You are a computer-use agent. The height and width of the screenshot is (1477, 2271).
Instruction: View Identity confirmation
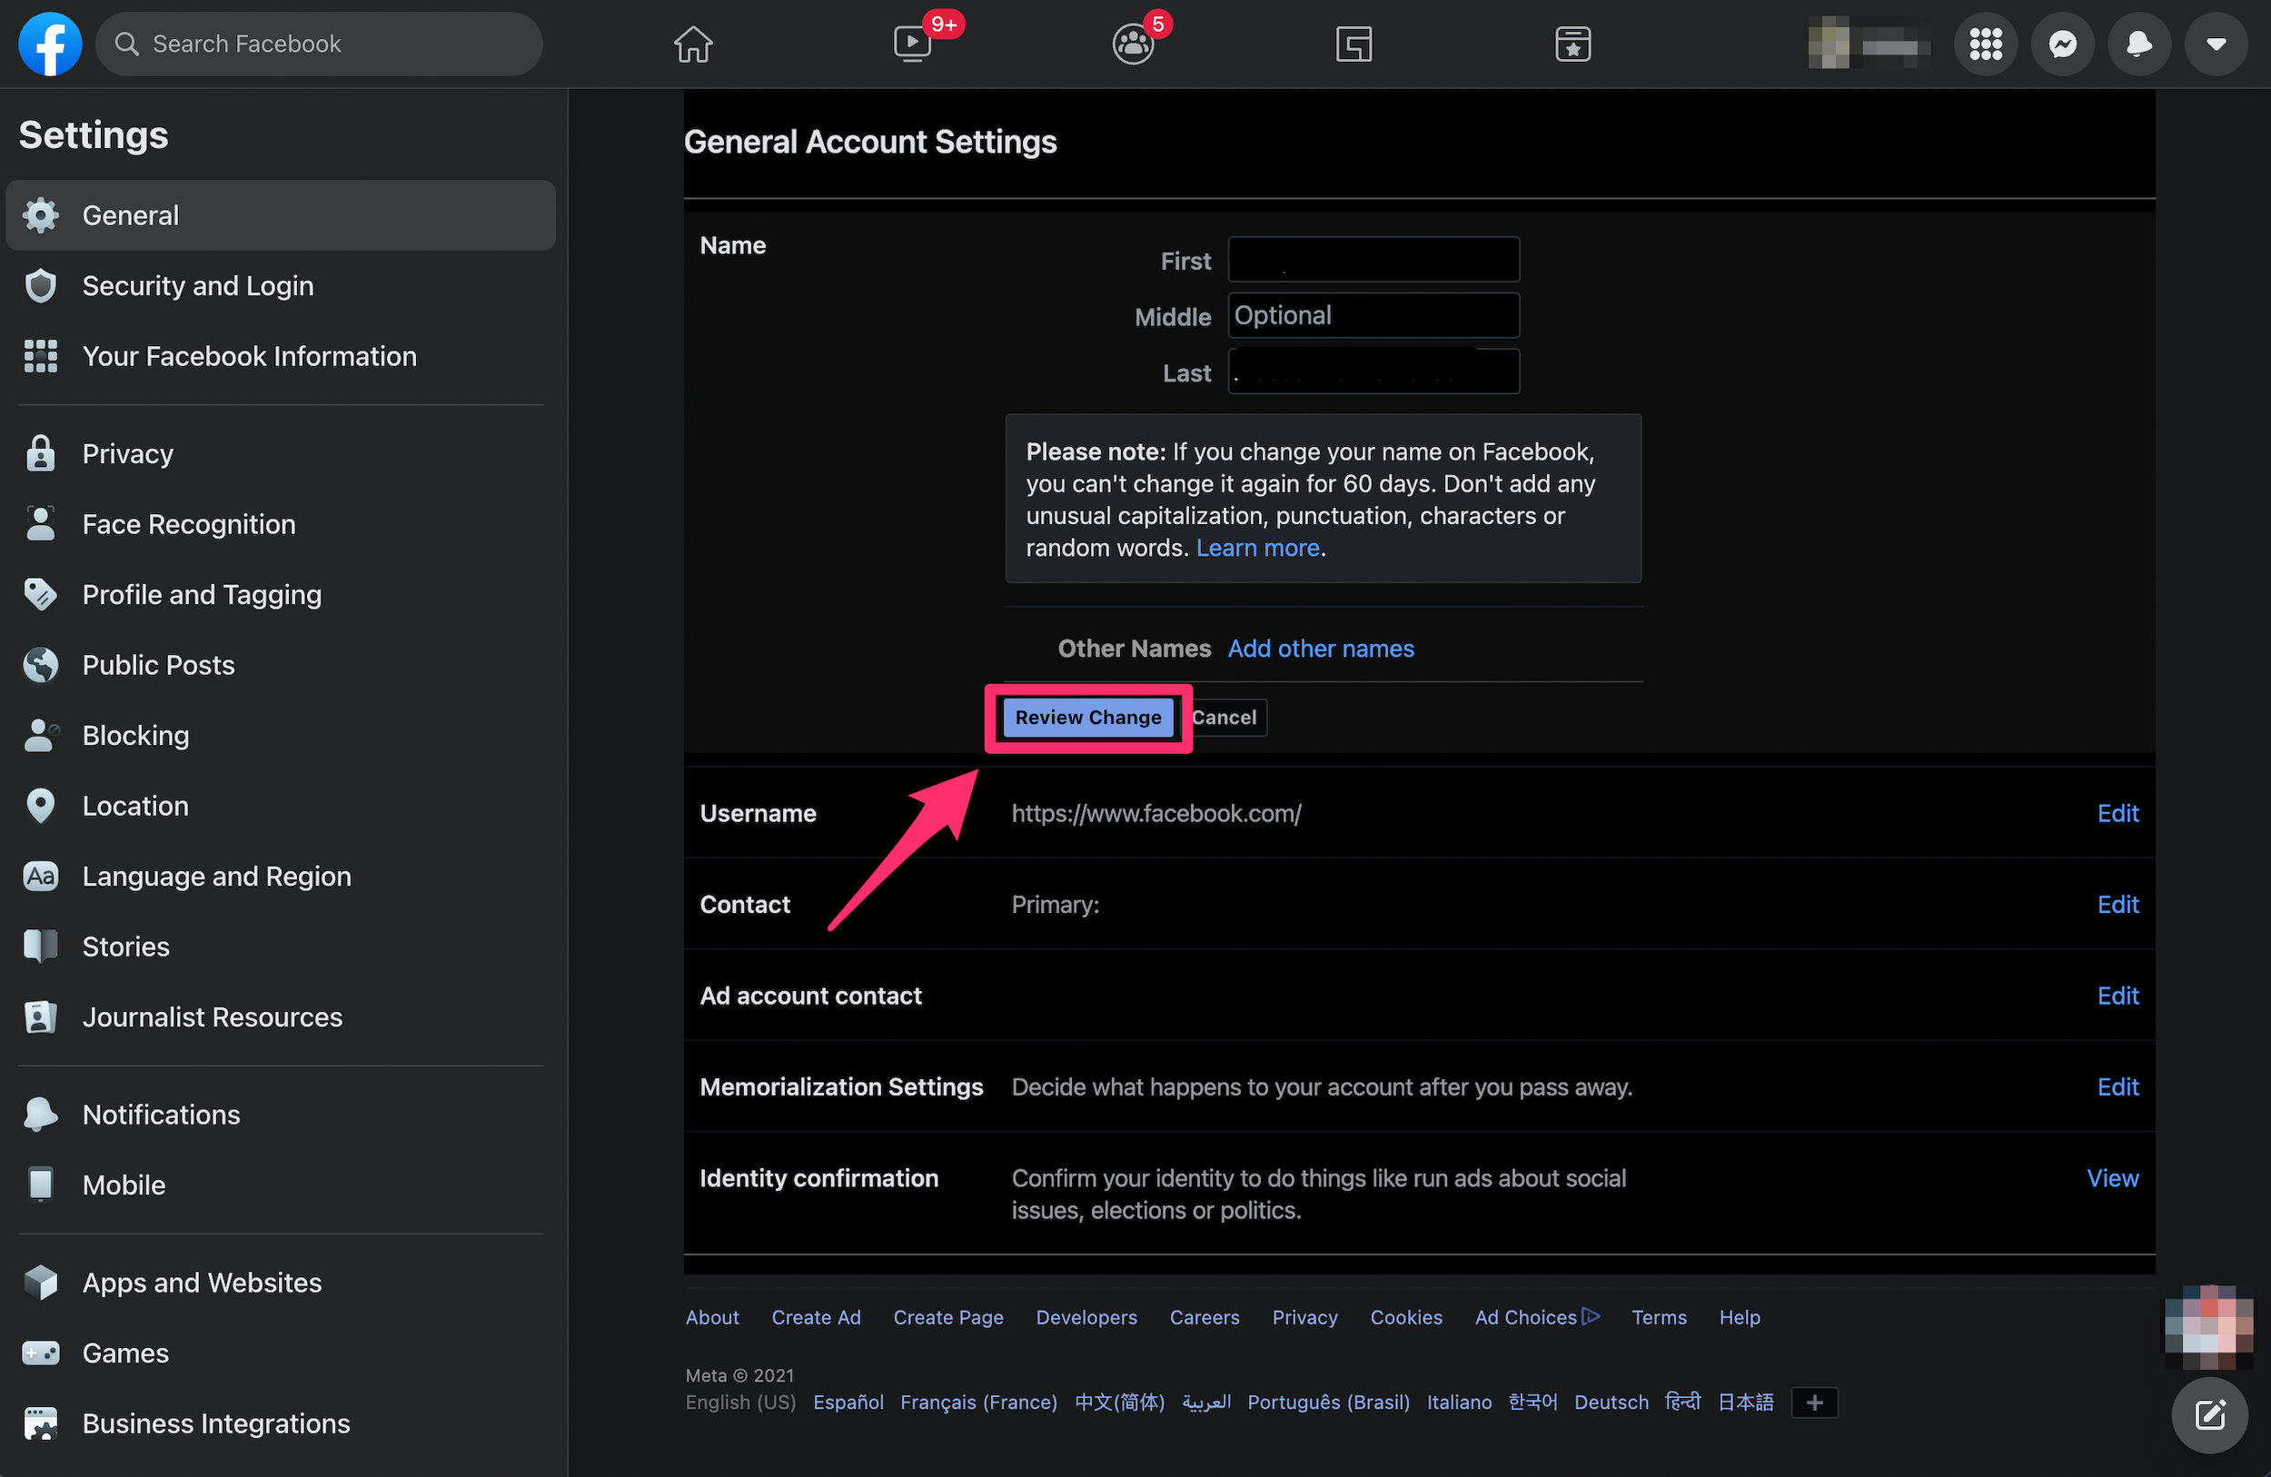pos(2113,1178)
